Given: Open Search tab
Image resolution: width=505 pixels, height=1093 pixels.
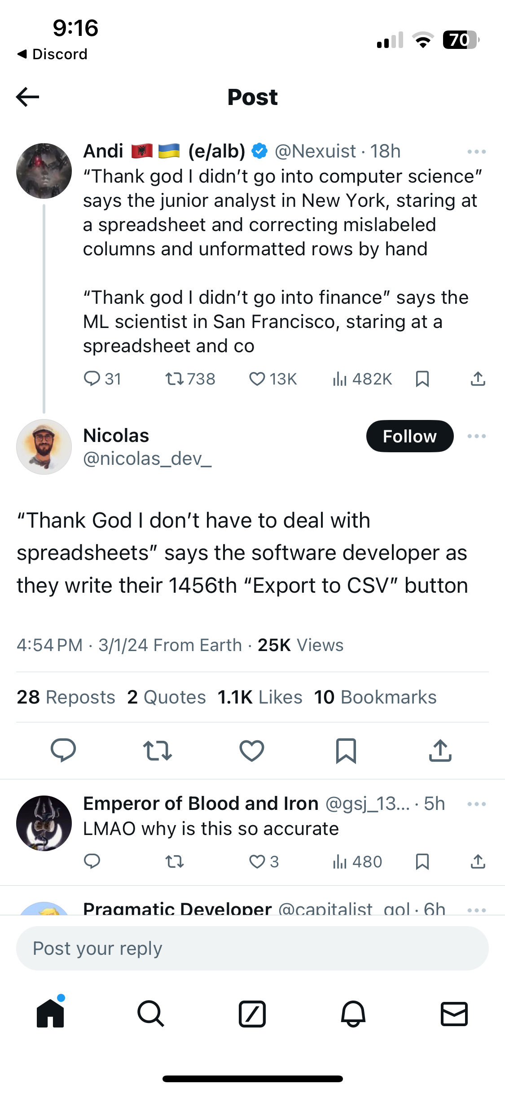Looking at the screenshot, I should pos(151,1014).
